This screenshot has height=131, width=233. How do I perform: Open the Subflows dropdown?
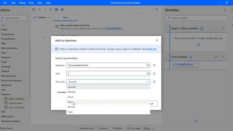(x=42, y=17)
